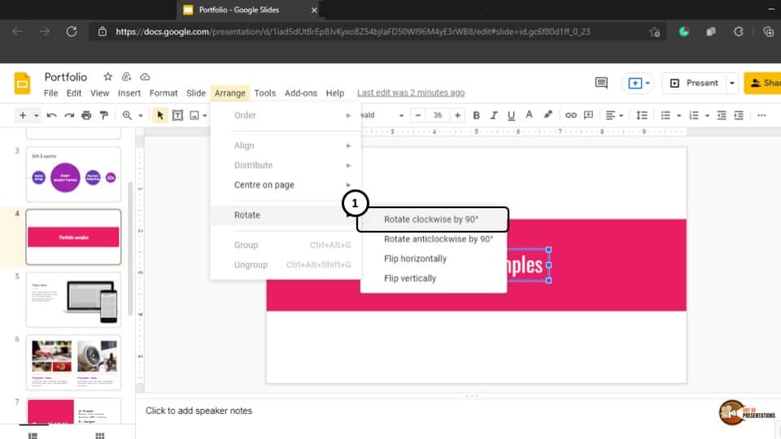
Task: Add a comment from toolbar
Action: tap(589, 115)
